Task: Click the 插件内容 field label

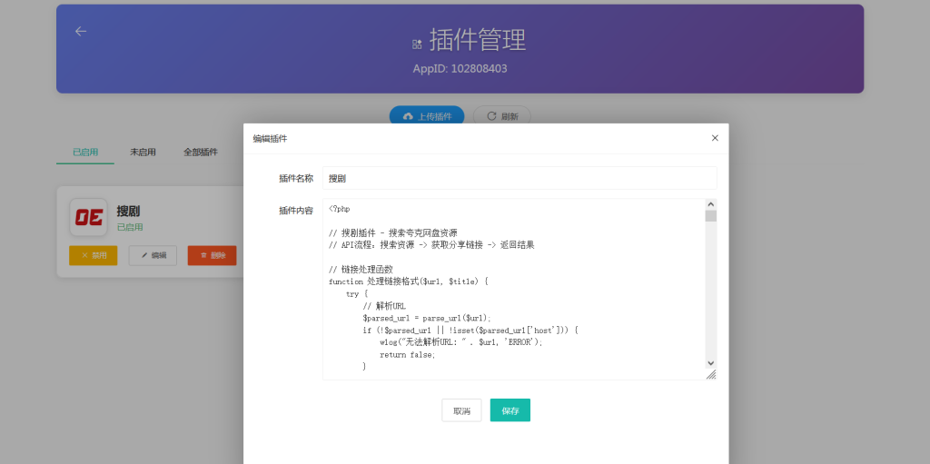Action: point(295,210)
